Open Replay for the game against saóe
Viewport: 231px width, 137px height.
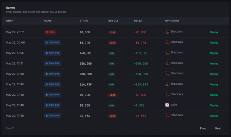214,105
